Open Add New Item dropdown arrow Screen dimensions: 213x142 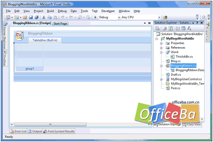21,18
